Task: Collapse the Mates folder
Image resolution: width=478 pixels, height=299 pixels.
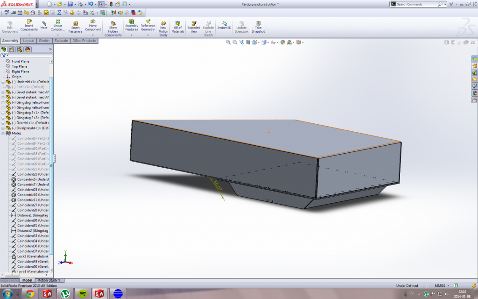Action: click(3, 133)
